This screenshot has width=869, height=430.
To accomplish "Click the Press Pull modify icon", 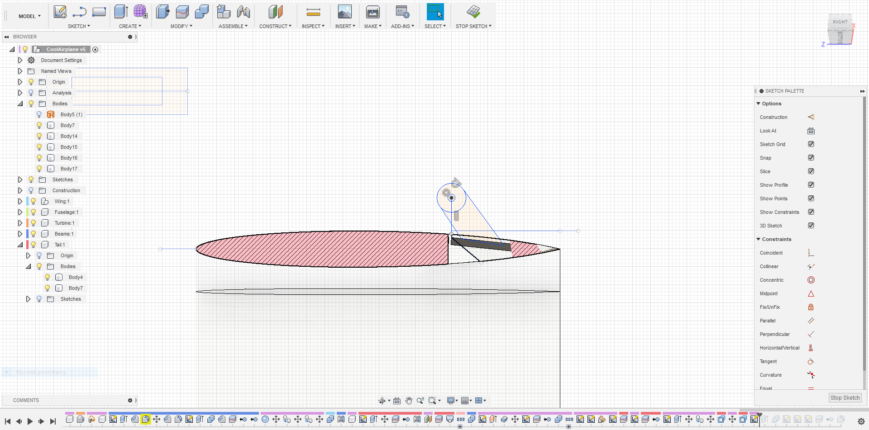I will pyautogui.click(x=162, y=12).
